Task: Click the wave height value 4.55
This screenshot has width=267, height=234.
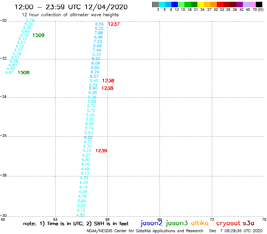Action: pos(11,69)
